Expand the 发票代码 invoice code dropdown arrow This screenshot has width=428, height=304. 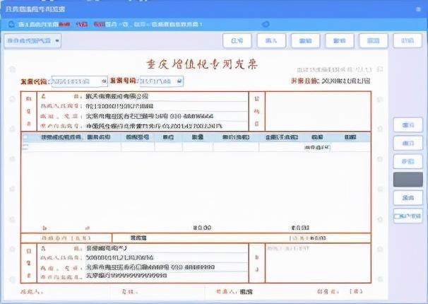tap(104, 81)
